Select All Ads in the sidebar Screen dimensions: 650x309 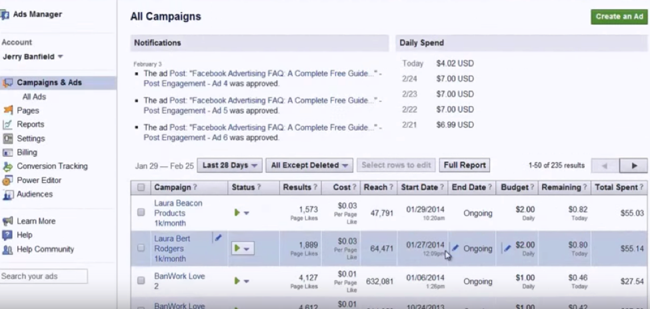click(34, 97)
